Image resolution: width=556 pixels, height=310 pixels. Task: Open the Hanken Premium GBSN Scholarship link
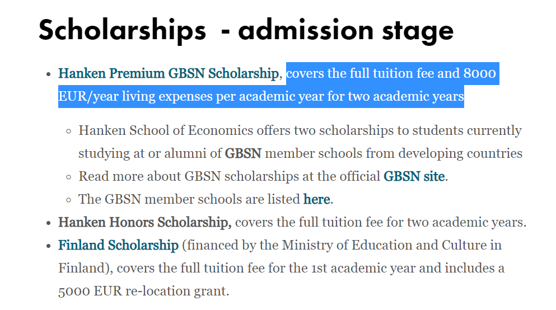click(x=169, y=73)
